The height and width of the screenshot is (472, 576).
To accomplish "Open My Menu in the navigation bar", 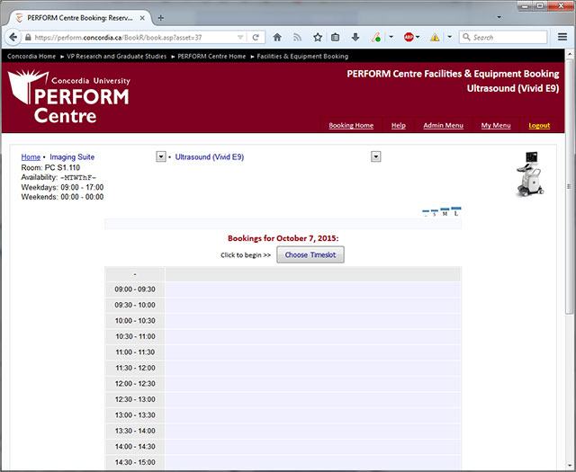I will click(495, 126).
